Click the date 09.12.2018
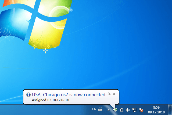The image size is (172, 115). 156,112
